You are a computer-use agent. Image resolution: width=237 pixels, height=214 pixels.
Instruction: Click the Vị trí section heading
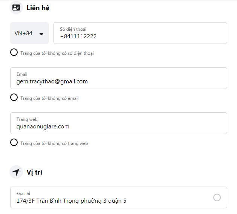[34, 172]
